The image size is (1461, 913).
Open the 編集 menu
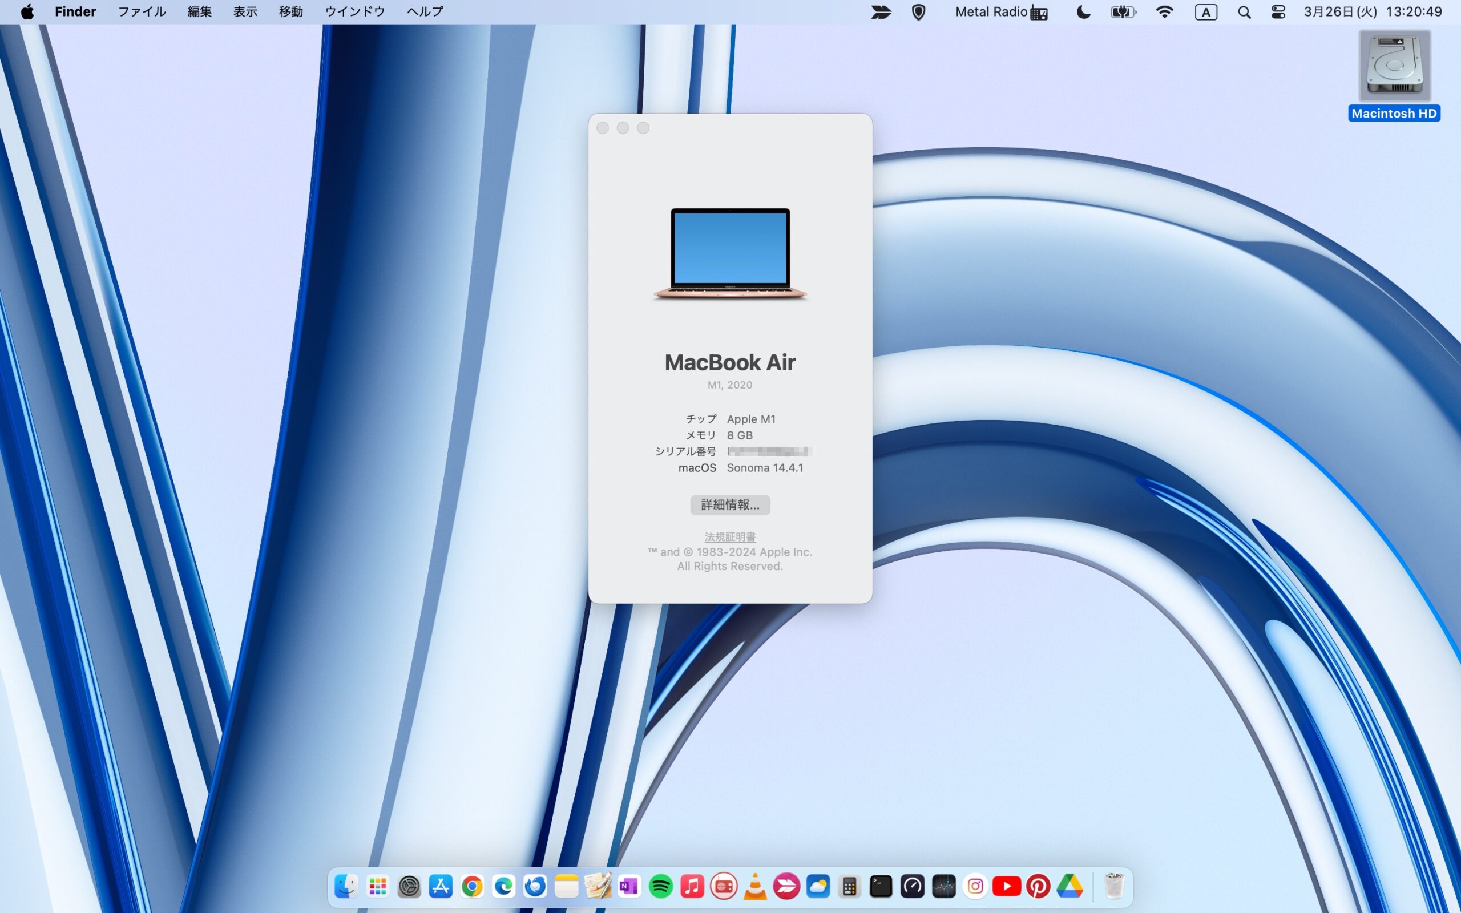click(x=200, y=11)
